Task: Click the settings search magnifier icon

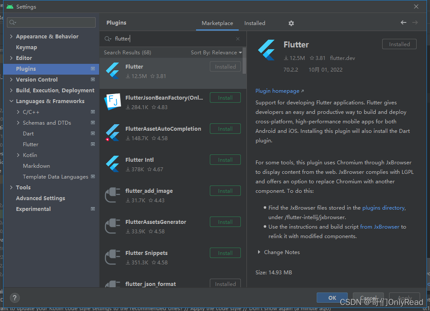Action: click(12, 22)
